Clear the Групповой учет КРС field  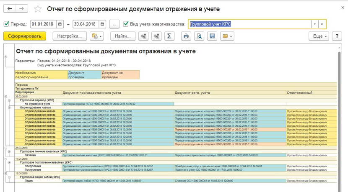[322, 24]
